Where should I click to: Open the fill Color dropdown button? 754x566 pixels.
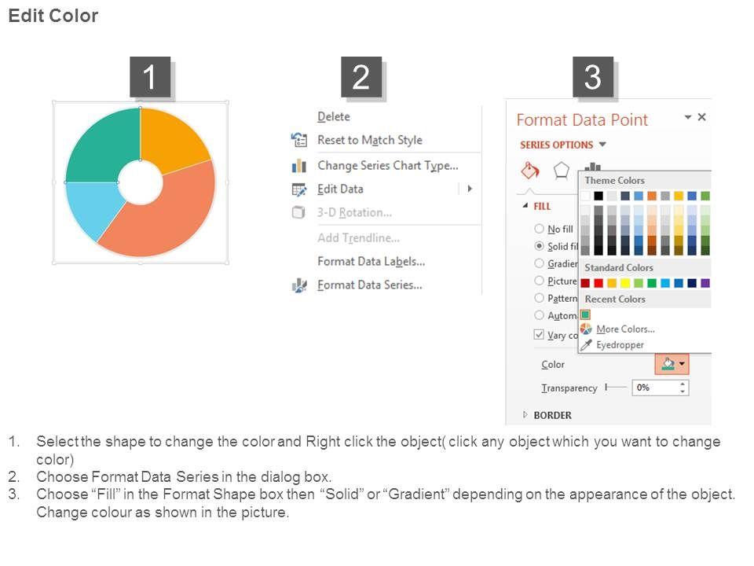(x=672, y=364)
